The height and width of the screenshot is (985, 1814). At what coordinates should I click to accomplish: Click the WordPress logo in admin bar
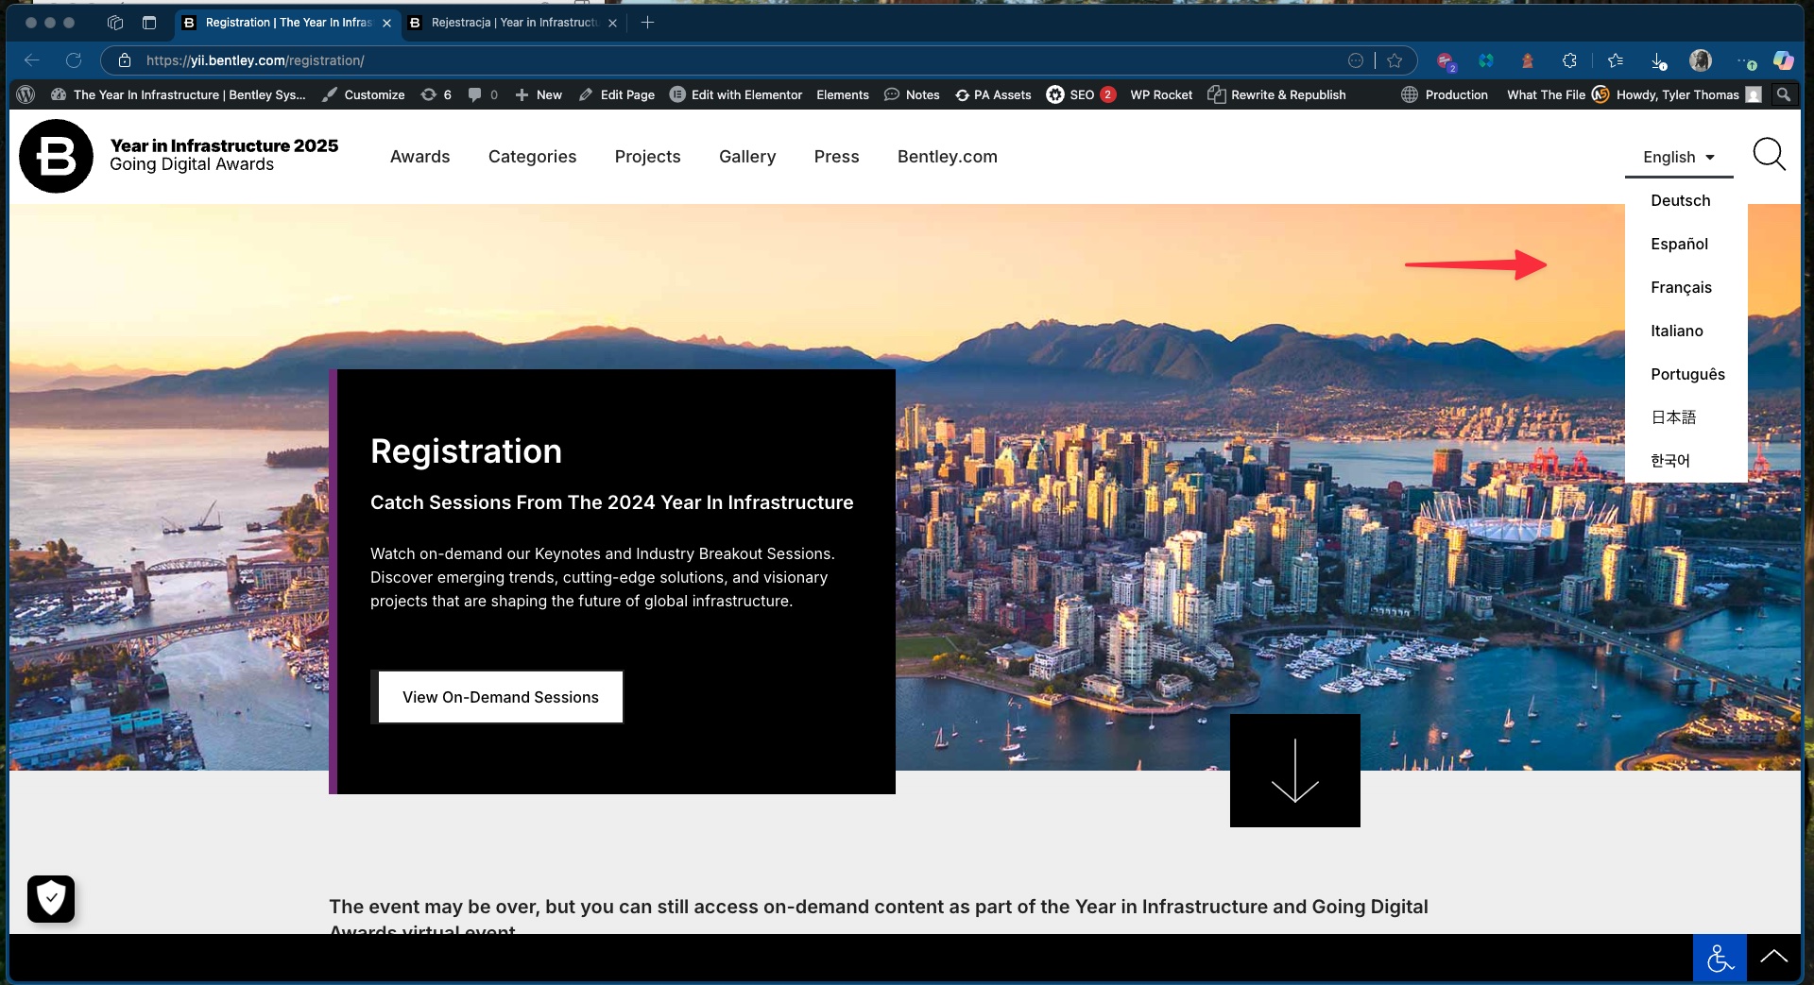pos(26,94)
